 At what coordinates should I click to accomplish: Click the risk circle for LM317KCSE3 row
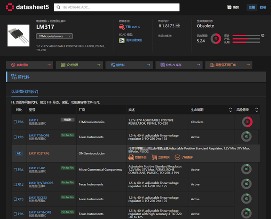246,198
